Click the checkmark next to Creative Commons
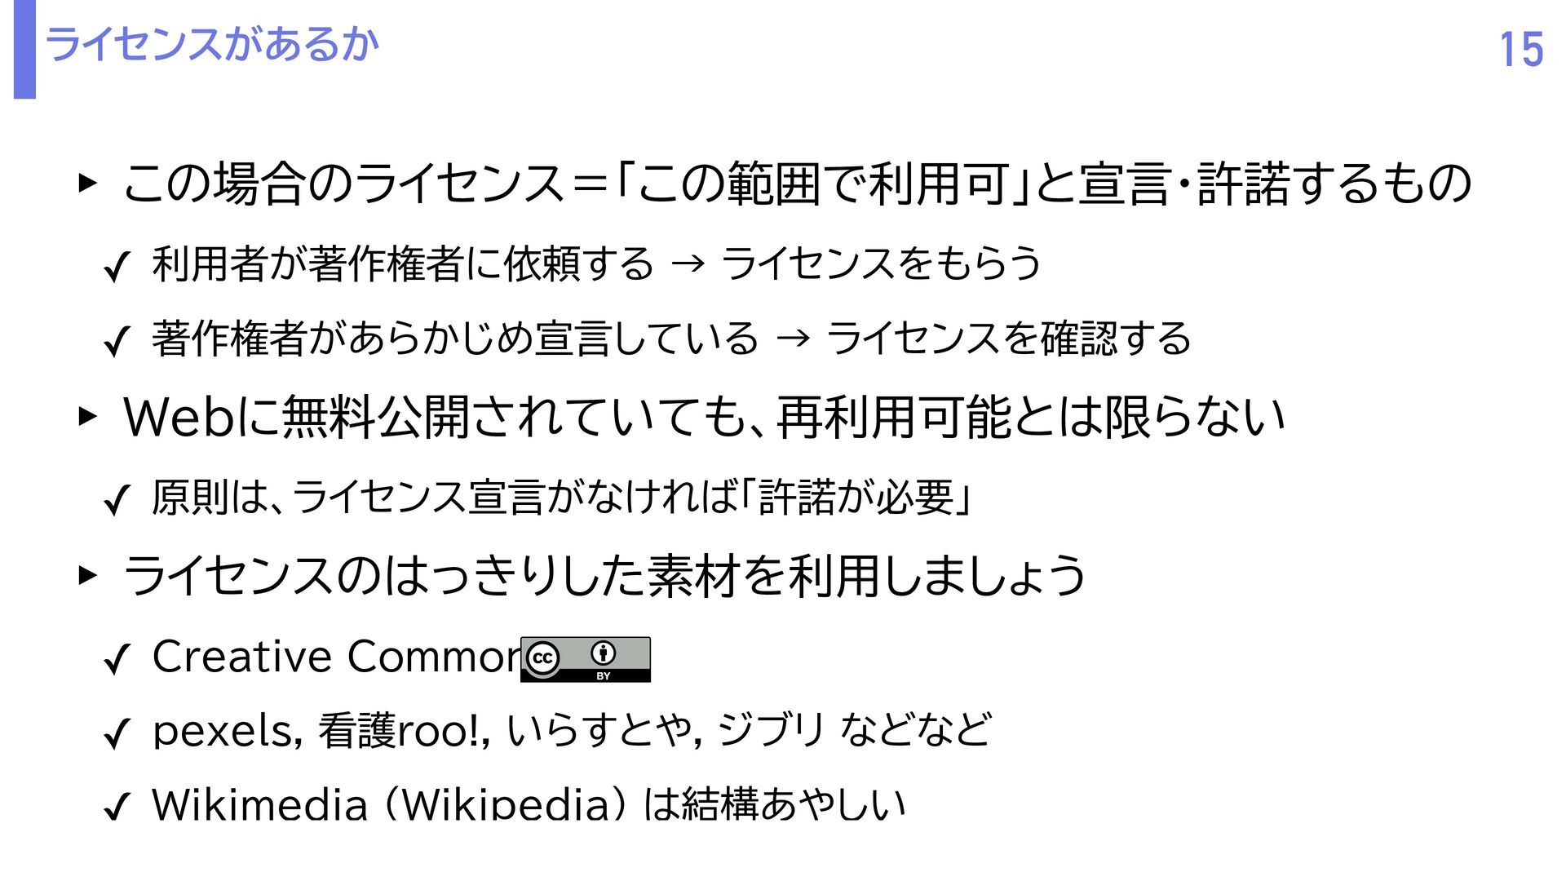1566x881 pixels. pyautogui.click(x=117, y=659)
